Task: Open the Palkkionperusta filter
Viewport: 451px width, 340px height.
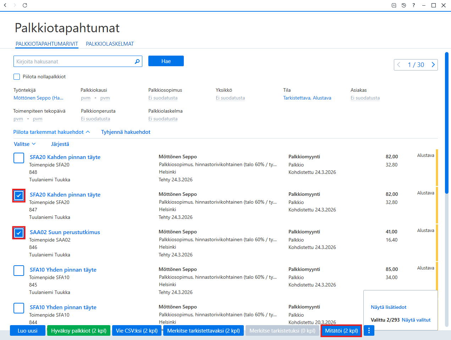Action: click(x=95, y=119)
